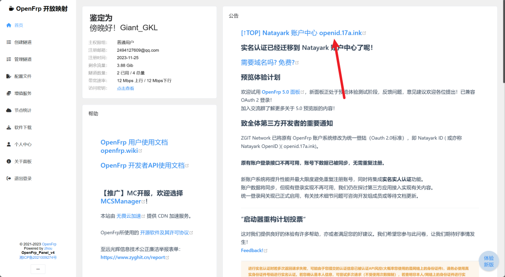Collapse the sidebar with the dash button
The height and width of the screenshot is (277, 505).
coord(38,269)
